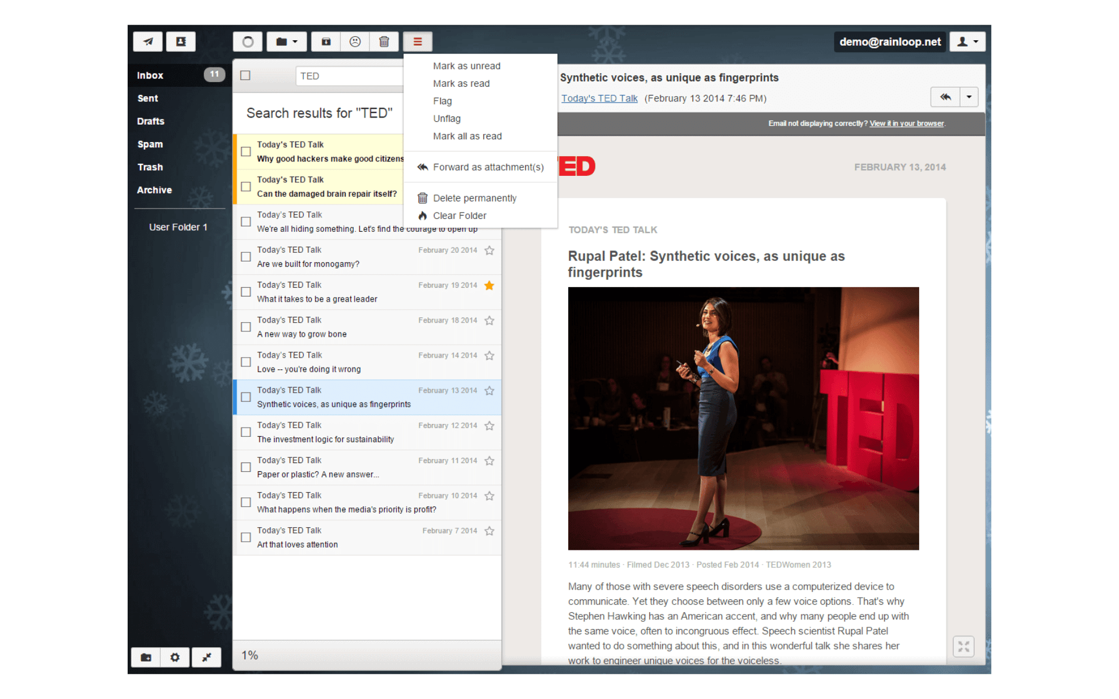Image resolution: width=1119 pixels, height=699 pixels.
Task: Collapse the folder sidebar with arrows icon
Action: coord(206,657)
